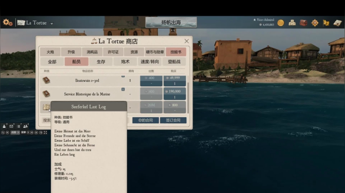Screen dimensions: 345x193
Task: Click the Service Historique de la Marine book icon
Action: (46, 94)
